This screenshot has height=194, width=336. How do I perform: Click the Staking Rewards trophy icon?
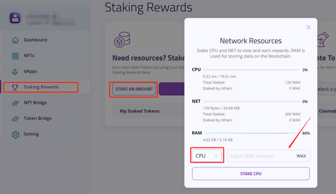pos(15,87)
